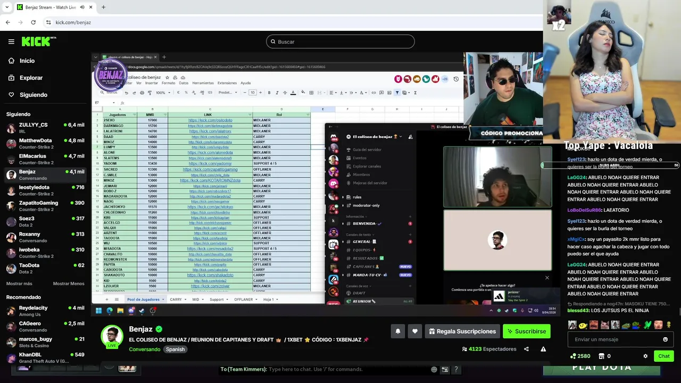Click Mostrar Menos under following list
Viewport: 681px width, 383px height.
(x=69, y=284)
